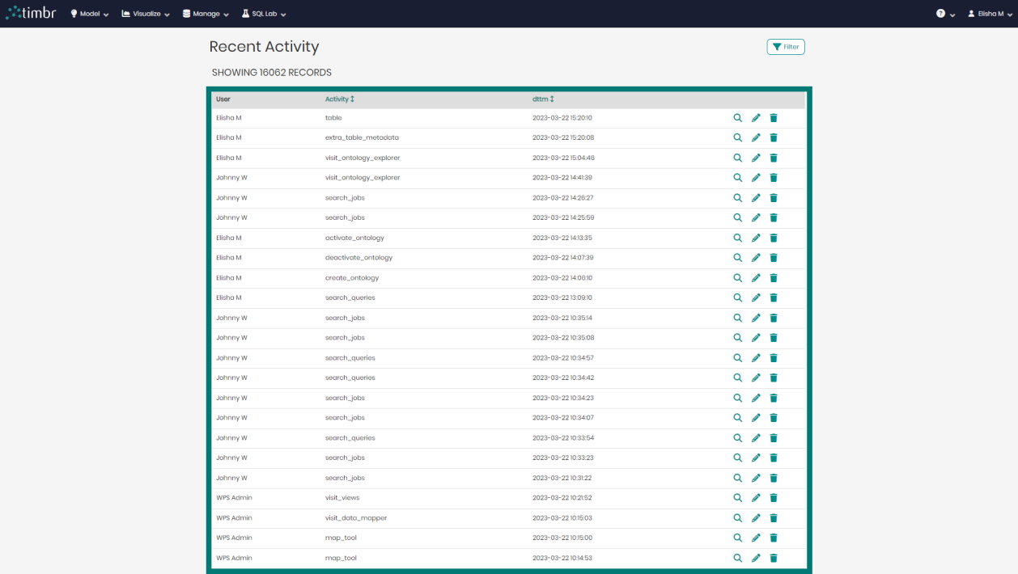
Task: Open the Model dropdown menu
Action: point(88,13)
